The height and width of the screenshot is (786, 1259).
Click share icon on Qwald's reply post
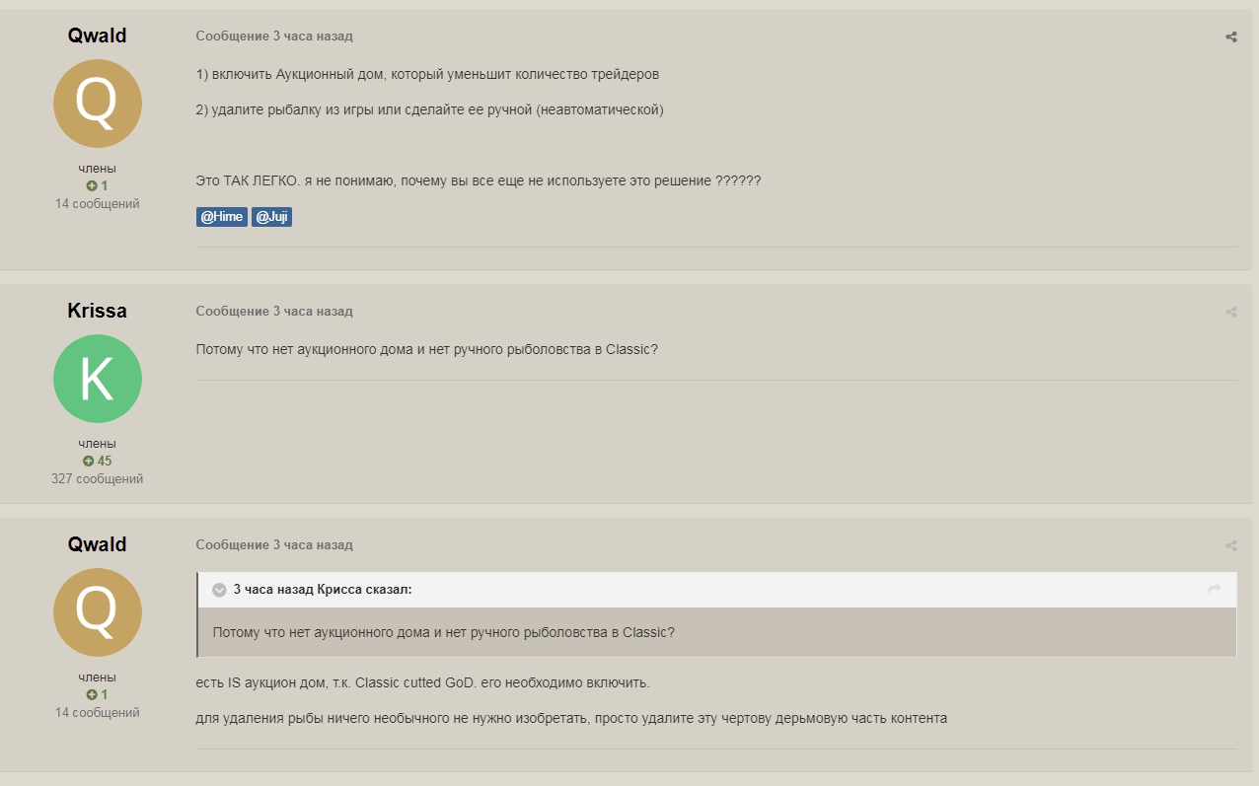pos(1230,545)
